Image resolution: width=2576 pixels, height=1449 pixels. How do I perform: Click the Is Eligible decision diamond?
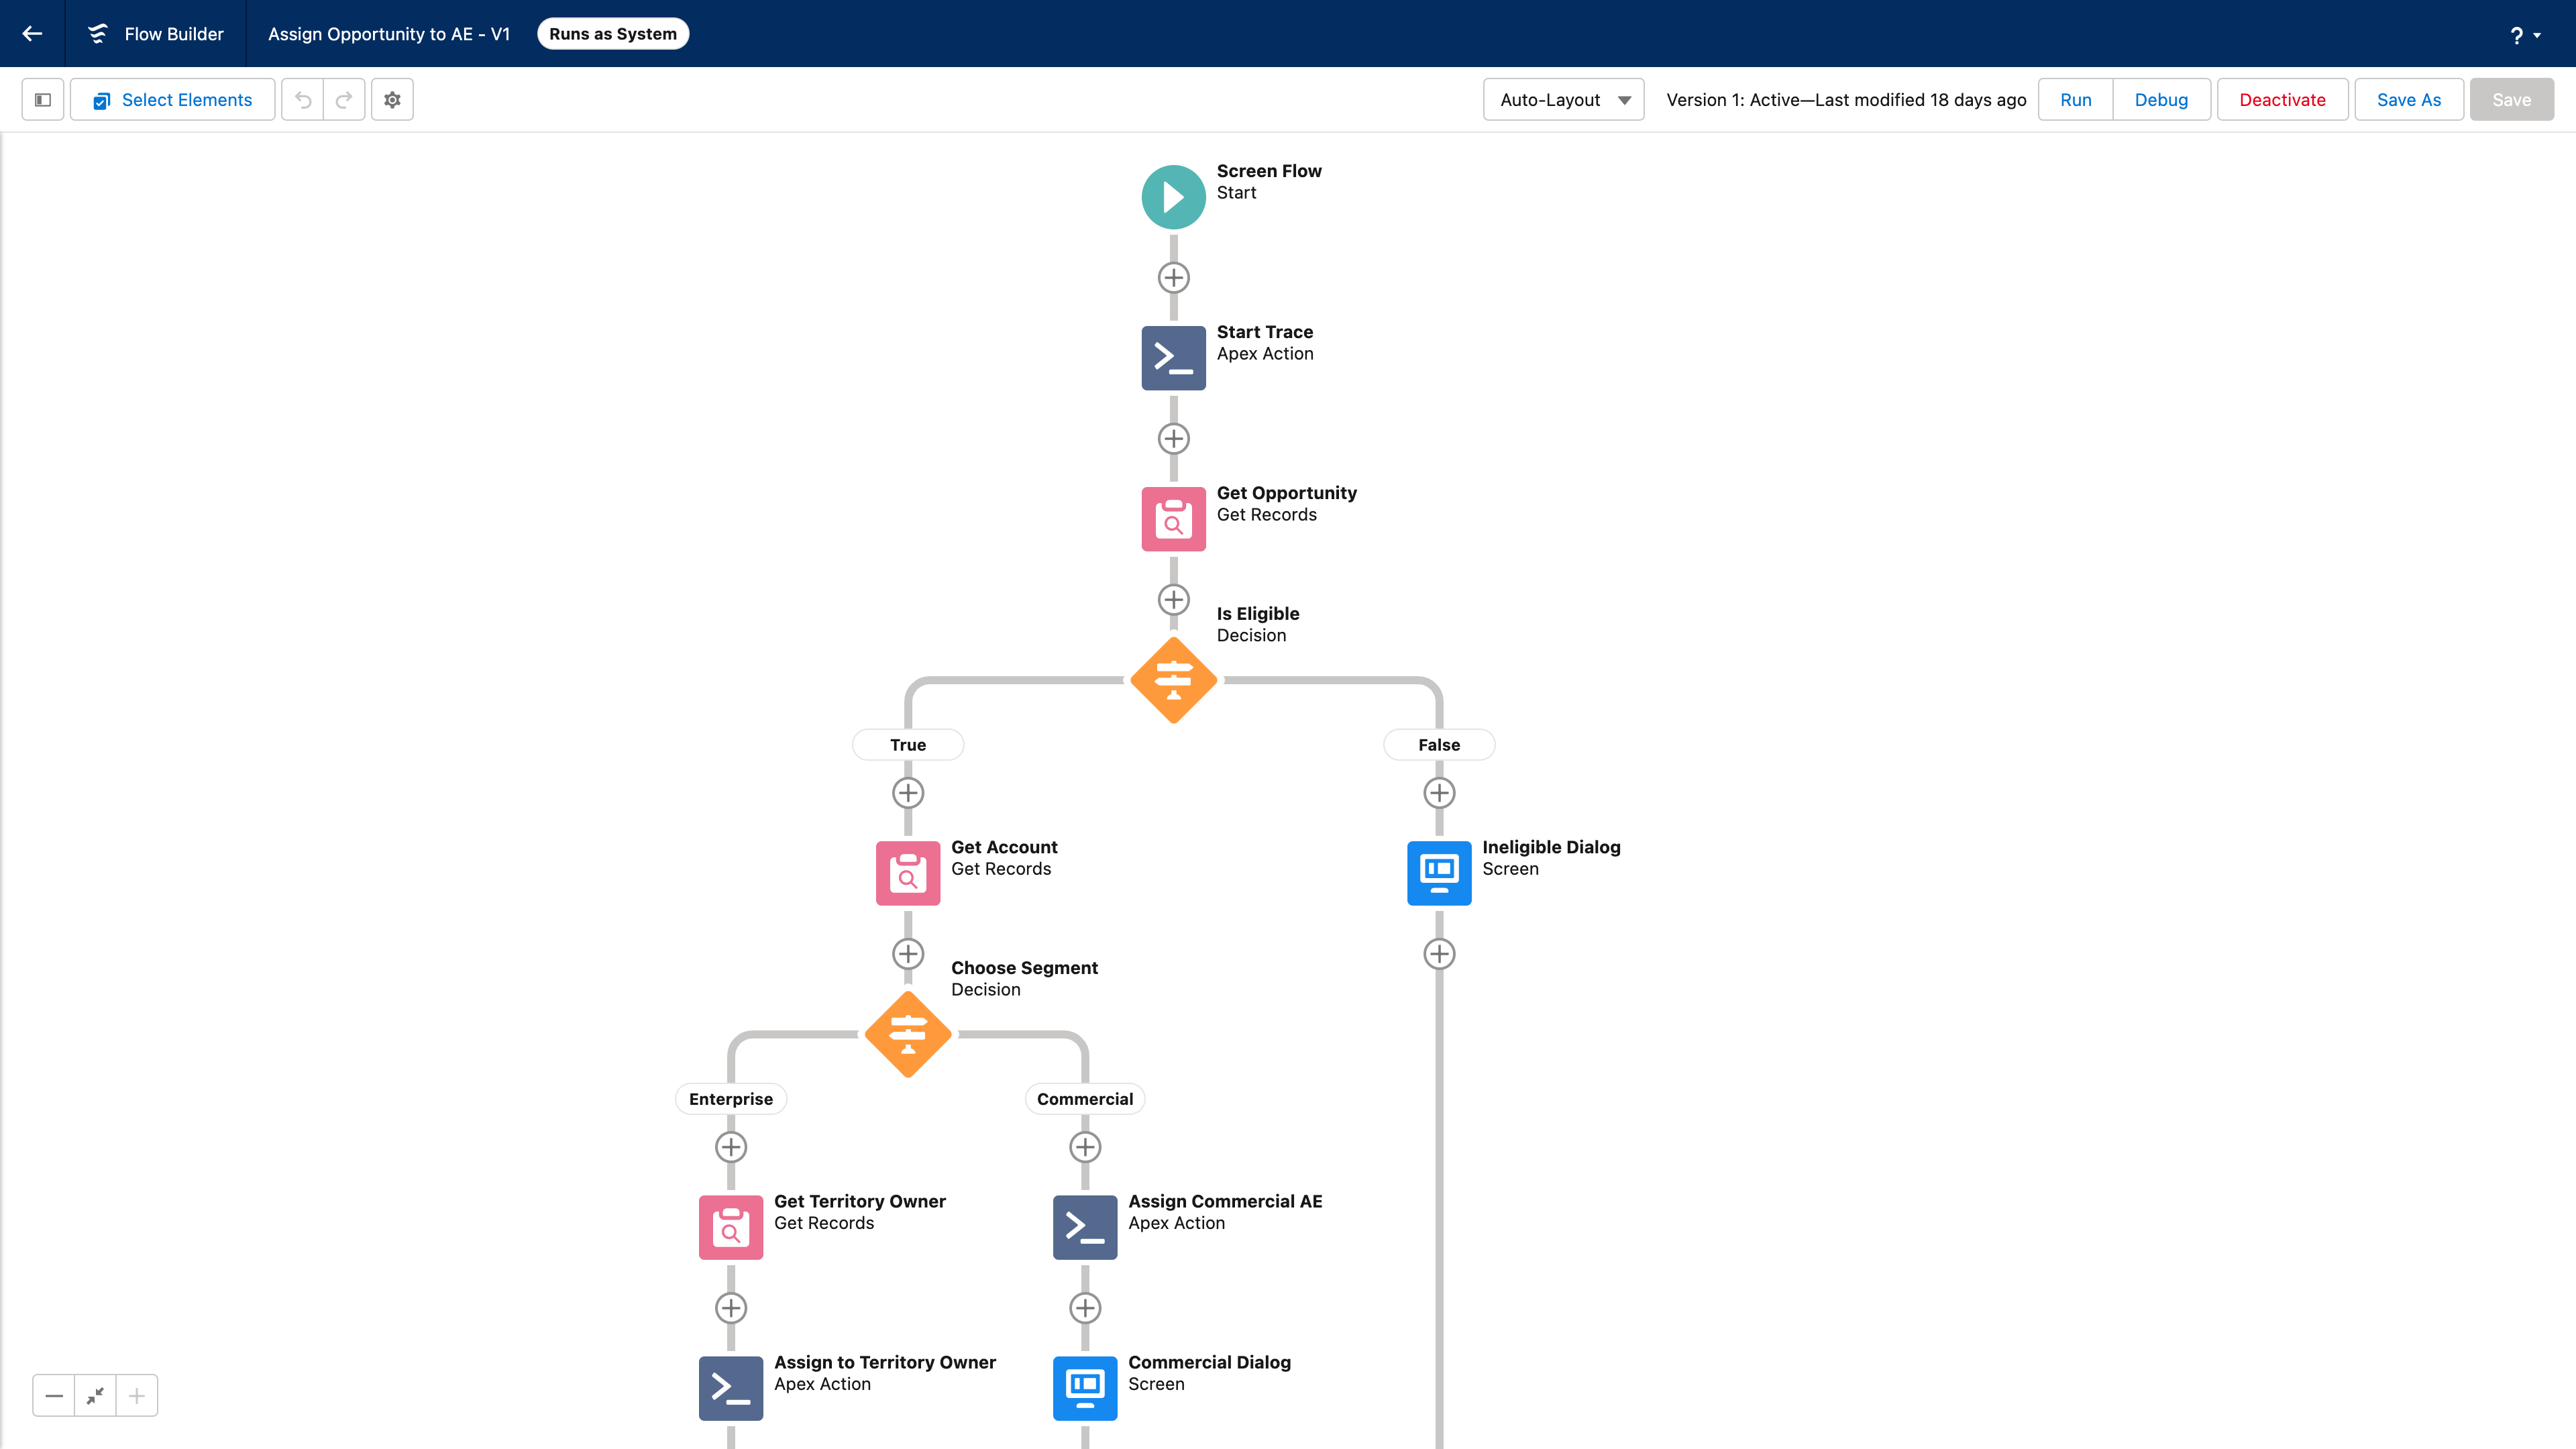pos(1173,680)
